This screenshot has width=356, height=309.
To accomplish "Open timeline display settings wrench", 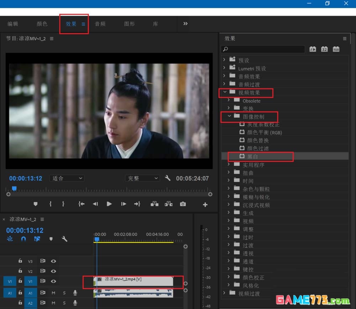I will (64, 239).
